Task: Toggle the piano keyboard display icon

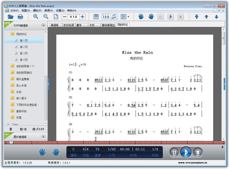Action: click(96, 17)
